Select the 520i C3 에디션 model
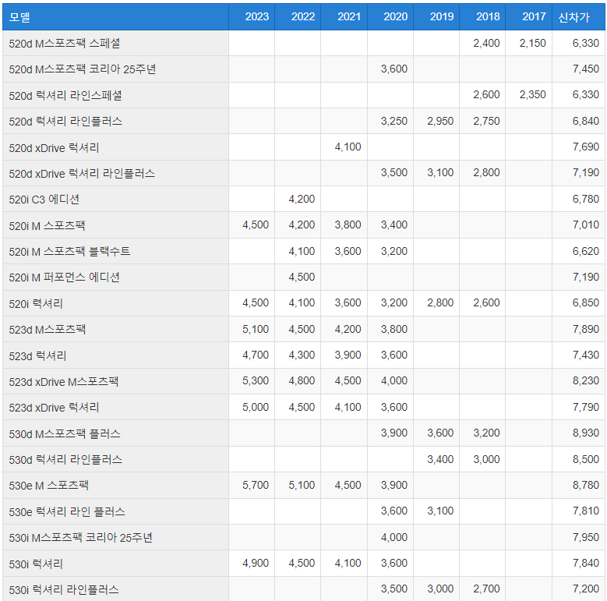The width and height of the screenshot is (607, 601). pos(44,200)
